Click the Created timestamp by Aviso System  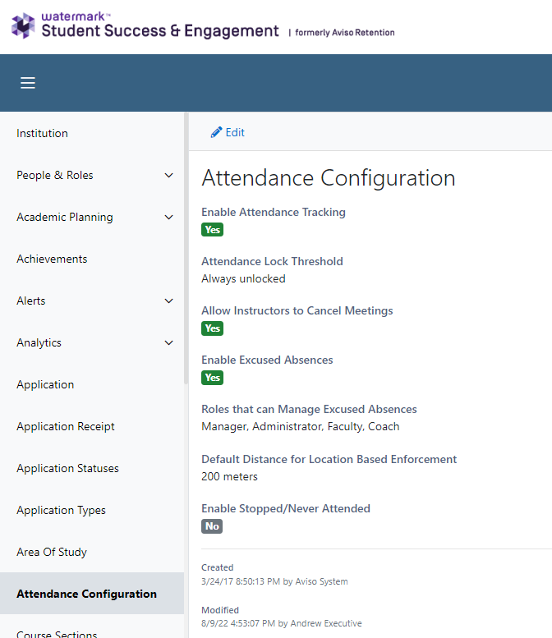(275, 582)
